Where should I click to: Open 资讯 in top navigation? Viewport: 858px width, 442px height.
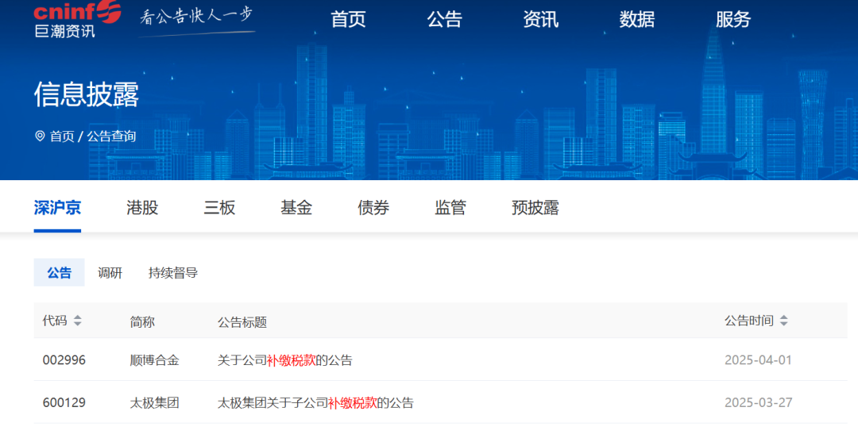pos(541,19)
